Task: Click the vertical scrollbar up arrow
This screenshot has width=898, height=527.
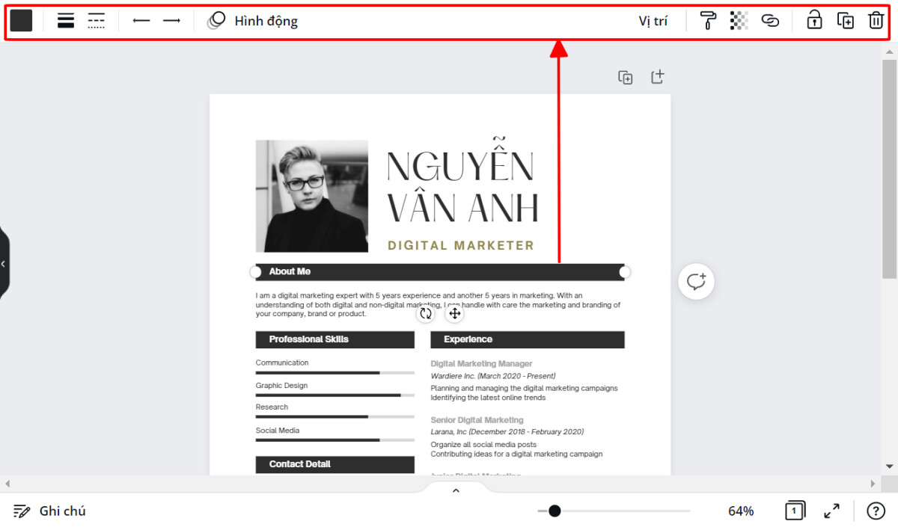Action: click(x=890, y=52)
